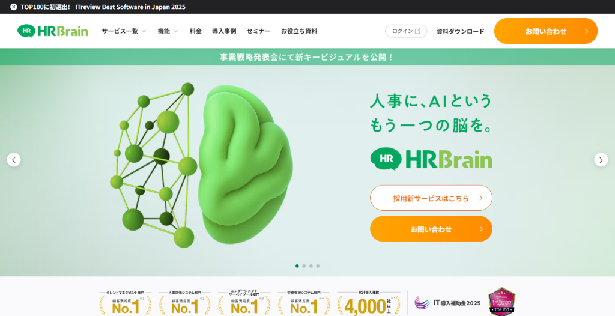Viewport: 615px width, 316px height.
Task: Go to previous carousel slide arrow
Action: pos(14,160)
